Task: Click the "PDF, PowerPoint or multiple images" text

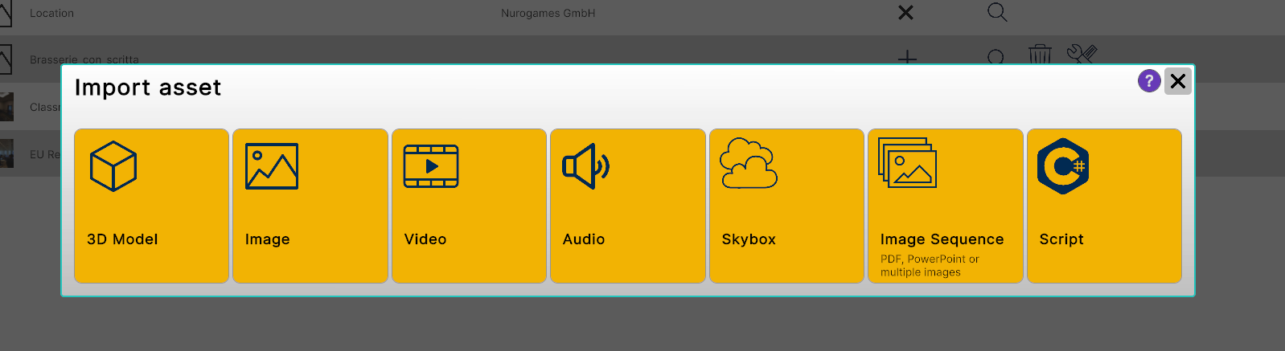Action: pos(930,266)
